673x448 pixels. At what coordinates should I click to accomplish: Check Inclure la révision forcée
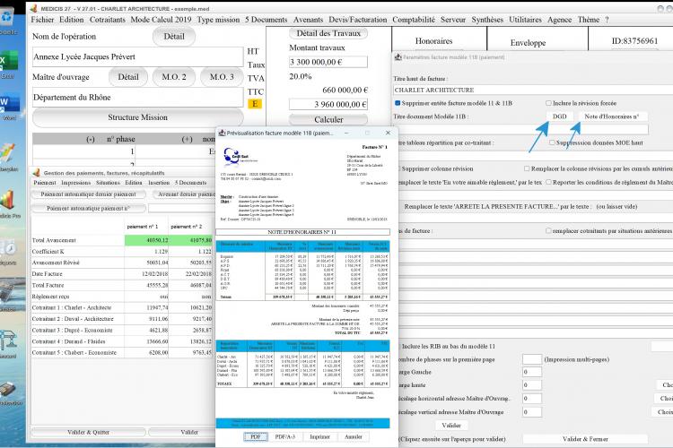click(548, 103)
